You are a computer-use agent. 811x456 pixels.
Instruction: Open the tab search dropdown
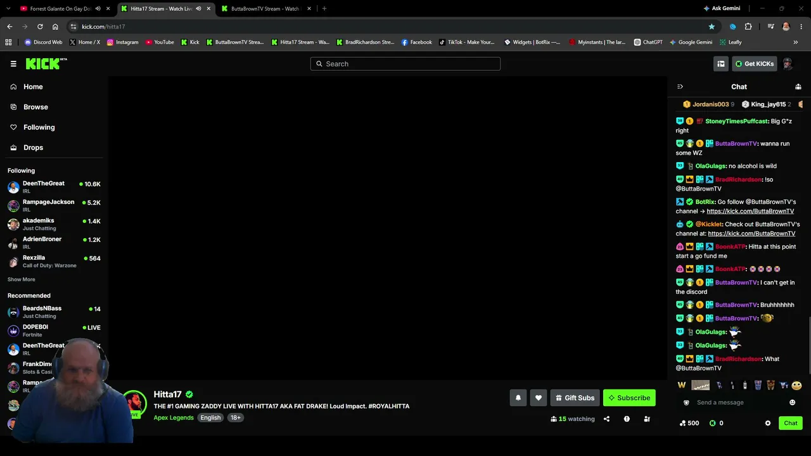tap(7, 9)
